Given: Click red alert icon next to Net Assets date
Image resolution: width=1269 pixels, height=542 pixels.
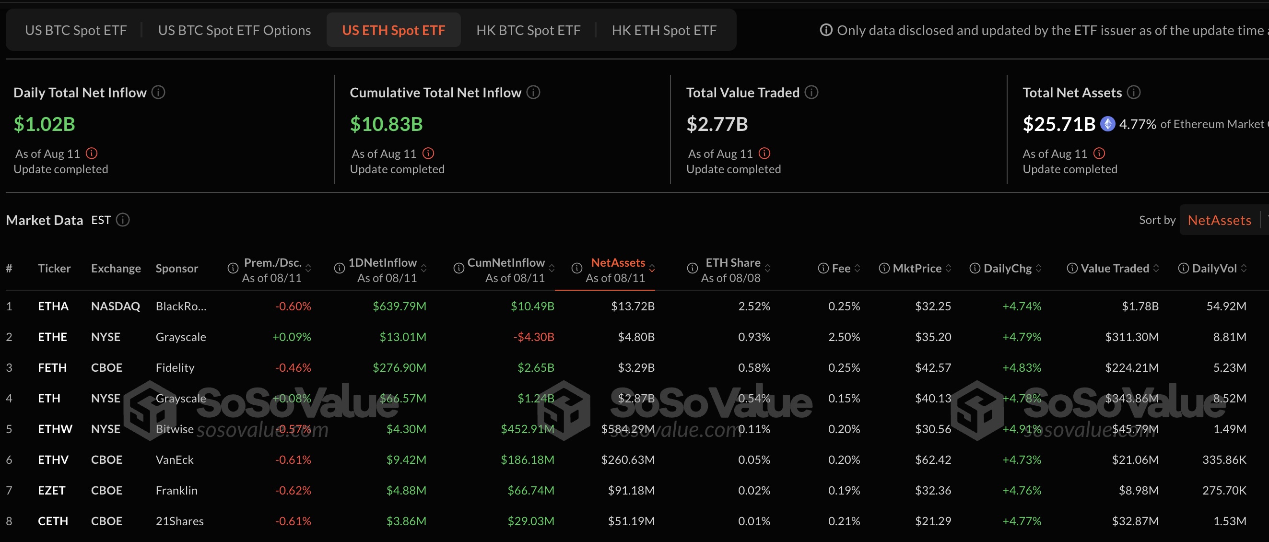Looking at the screenshot, I should (x=1099, y=153).
